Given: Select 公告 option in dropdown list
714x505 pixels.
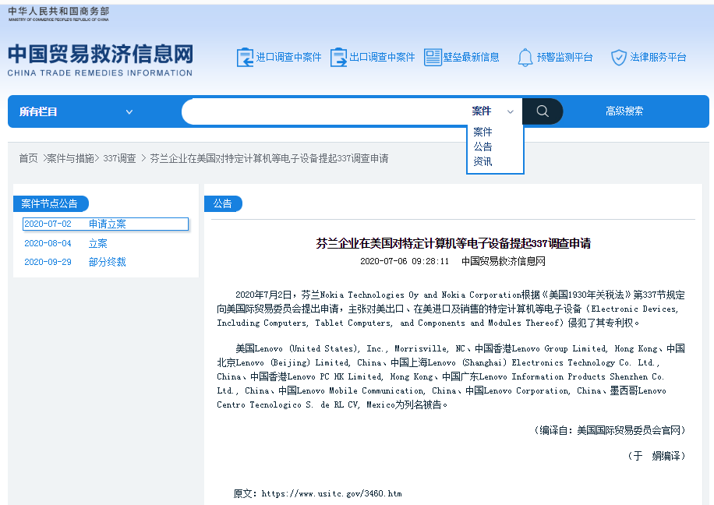Looking at the screenshot, I should (482, 147).
